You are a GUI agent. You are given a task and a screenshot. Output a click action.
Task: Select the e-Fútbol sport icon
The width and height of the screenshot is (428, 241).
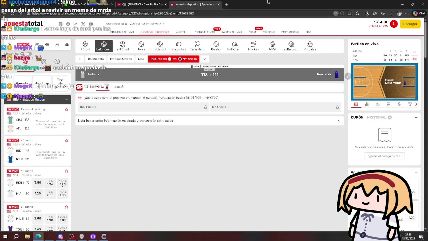[122, 46]
